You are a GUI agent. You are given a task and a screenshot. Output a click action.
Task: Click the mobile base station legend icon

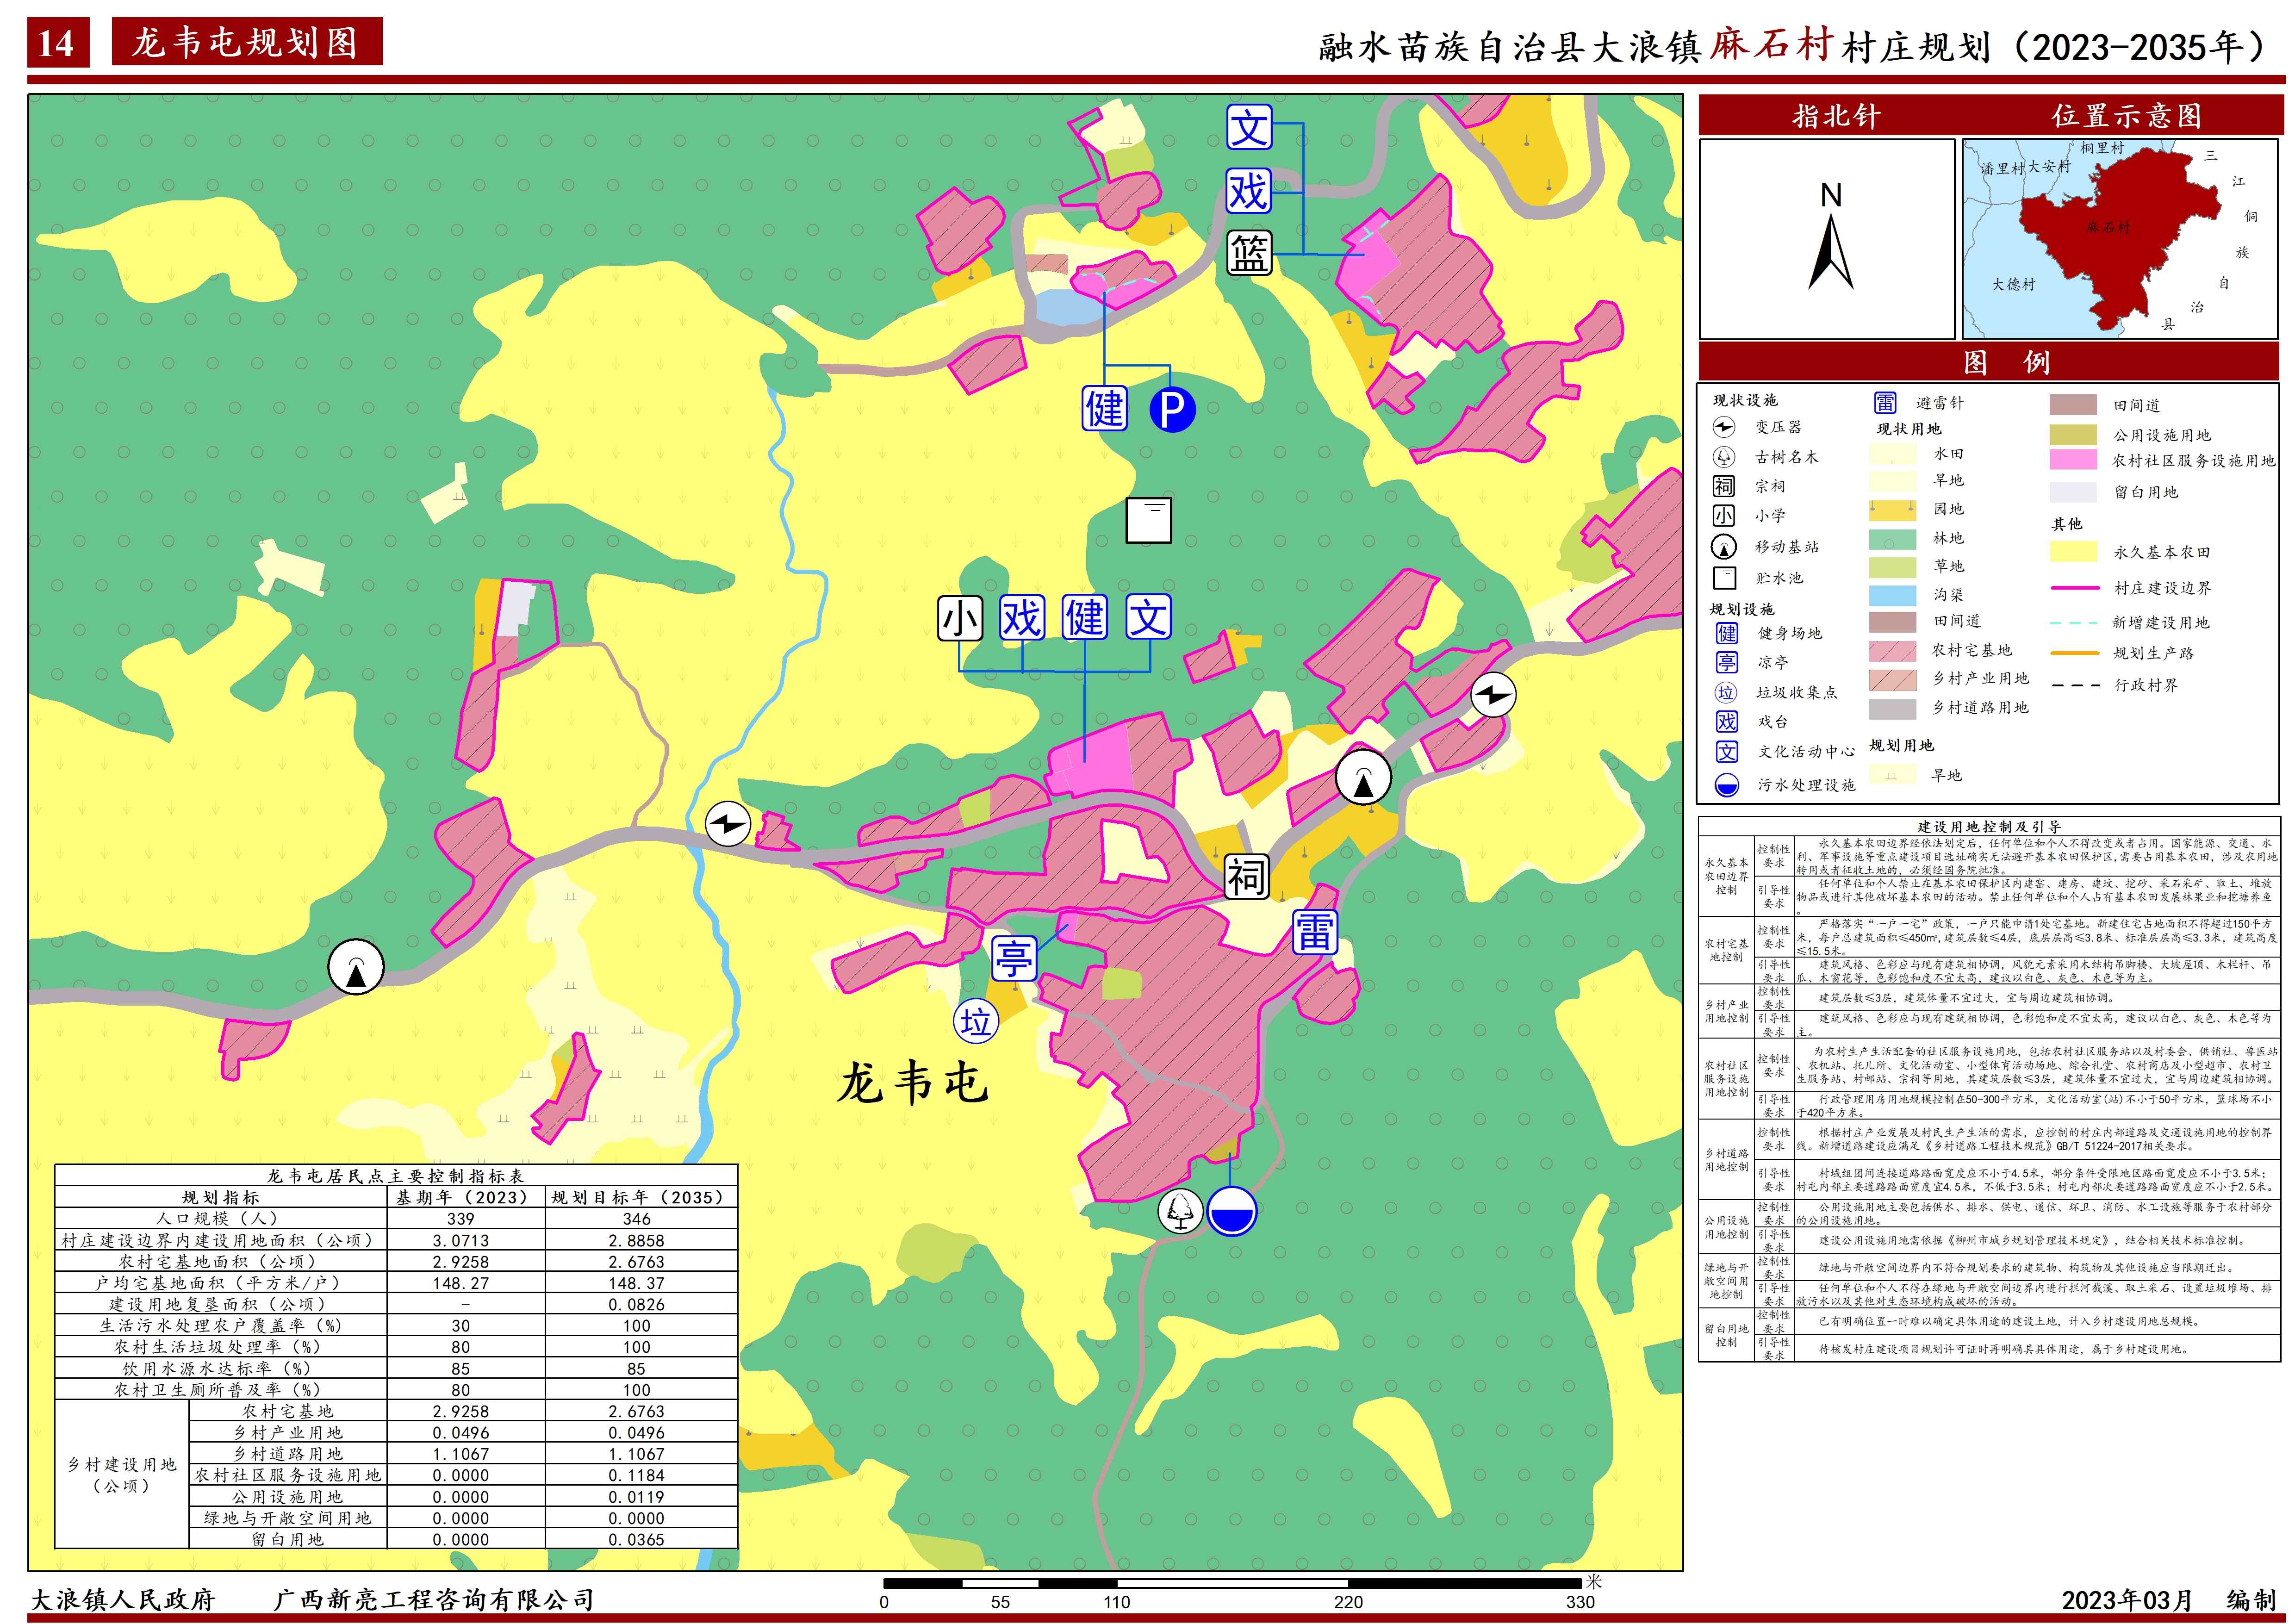pyautogui.click(x=1724, y=547)
